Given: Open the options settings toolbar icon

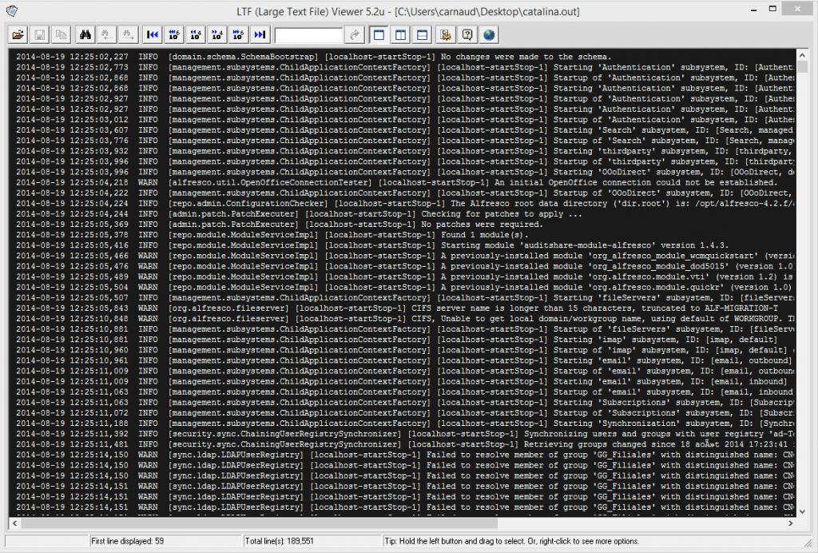Looking at the screenshot, I should 446,34.
